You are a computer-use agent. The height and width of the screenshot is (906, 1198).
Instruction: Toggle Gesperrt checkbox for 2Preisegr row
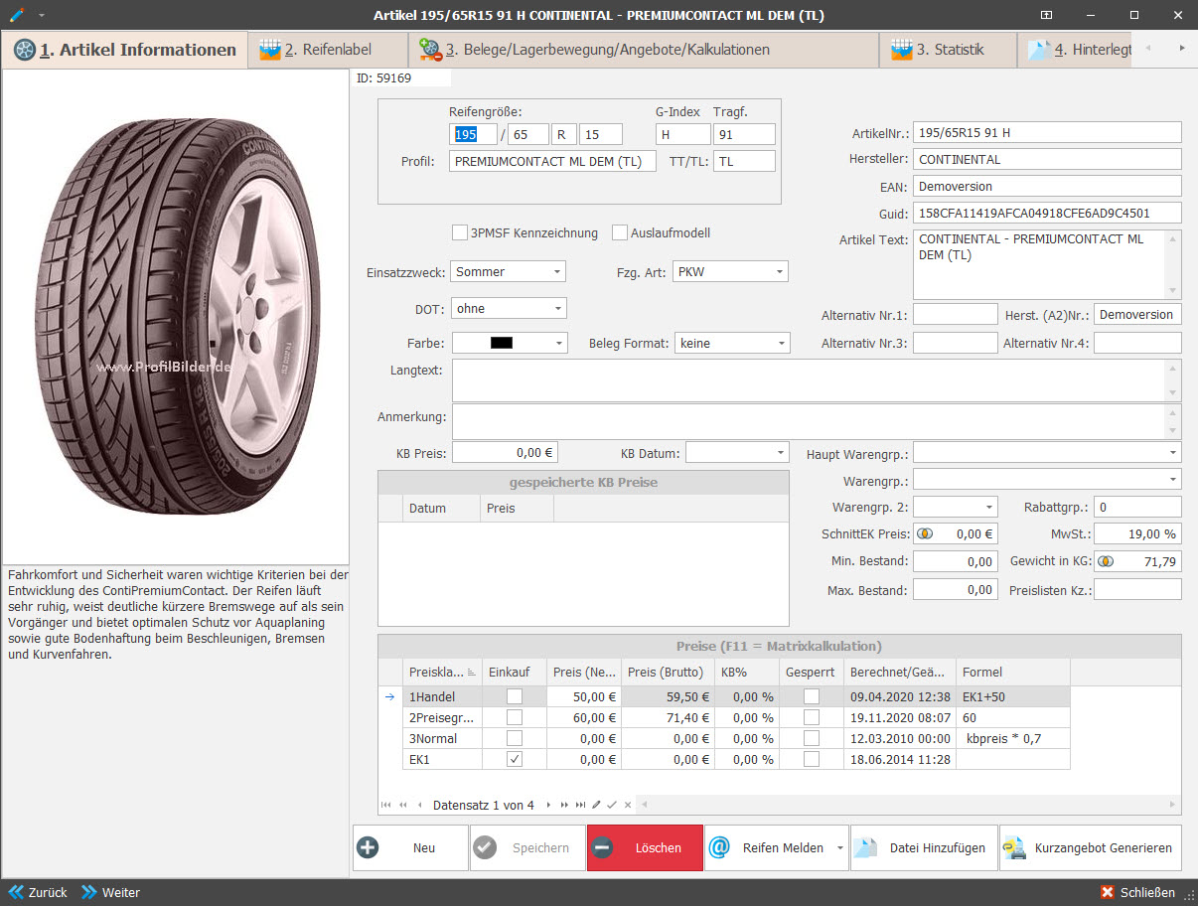tap(812, 717)
